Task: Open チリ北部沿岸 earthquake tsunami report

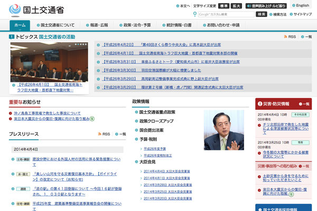Action: (285, 129)
